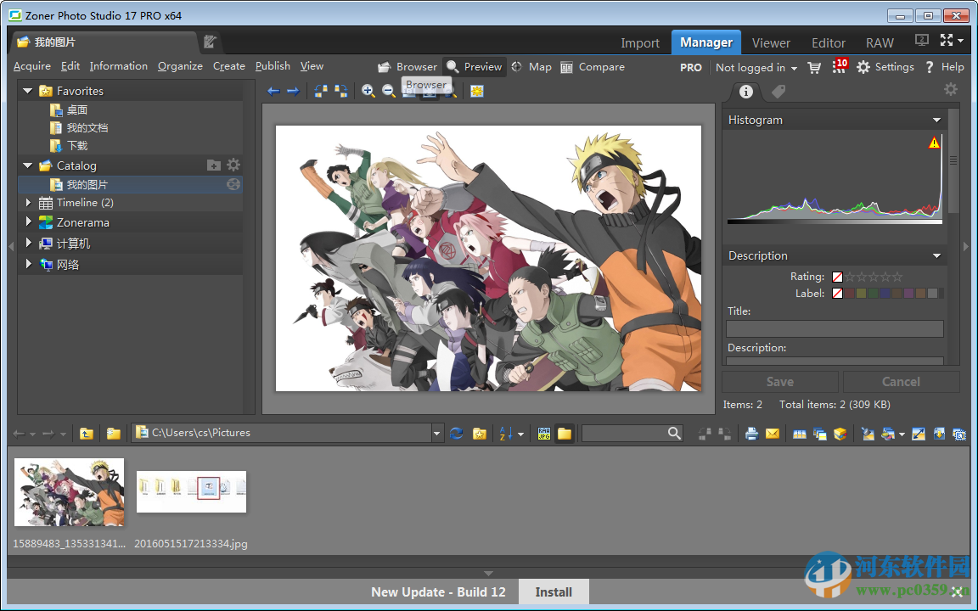This screenshot has height=611, width=978.
Task: Open the Histogram panel dropdown
Action: tap(936, 120)
